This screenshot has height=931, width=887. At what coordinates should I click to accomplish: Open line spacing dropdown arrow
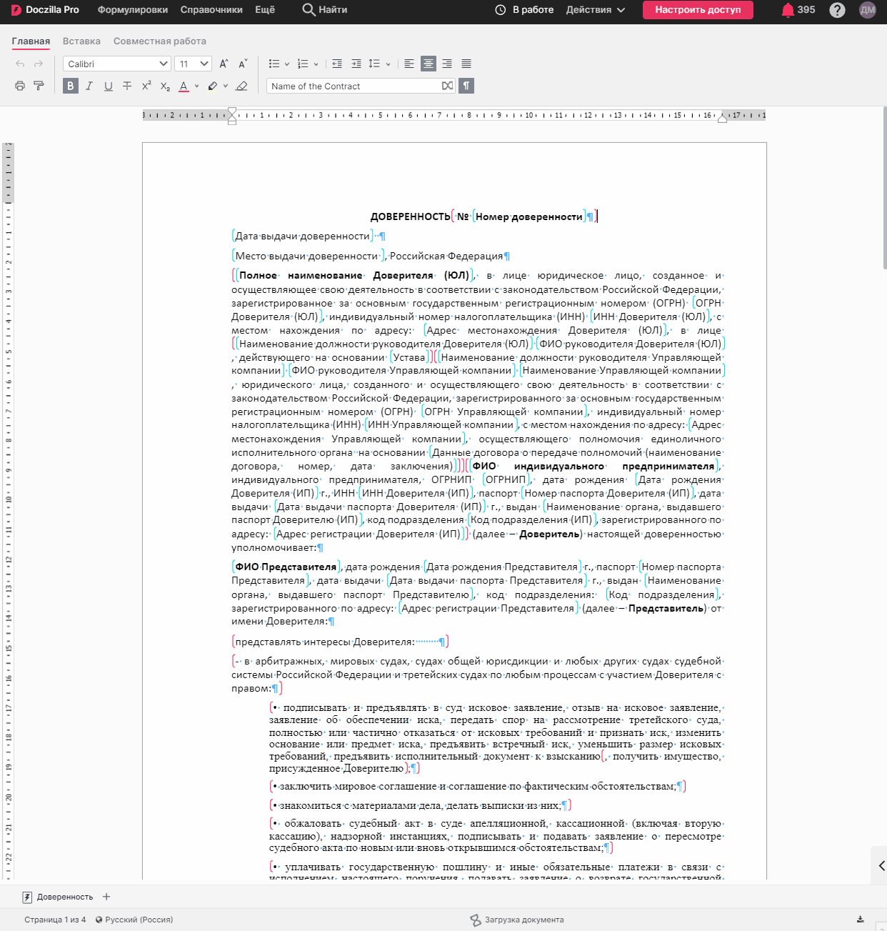coord(389,64)
